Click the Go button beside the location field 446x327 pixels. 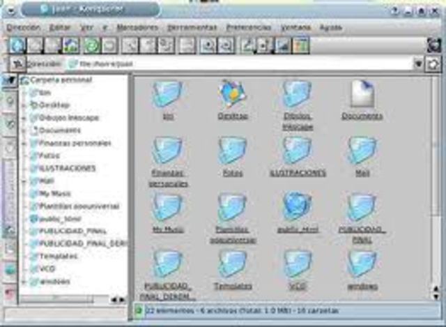point(433,64)
